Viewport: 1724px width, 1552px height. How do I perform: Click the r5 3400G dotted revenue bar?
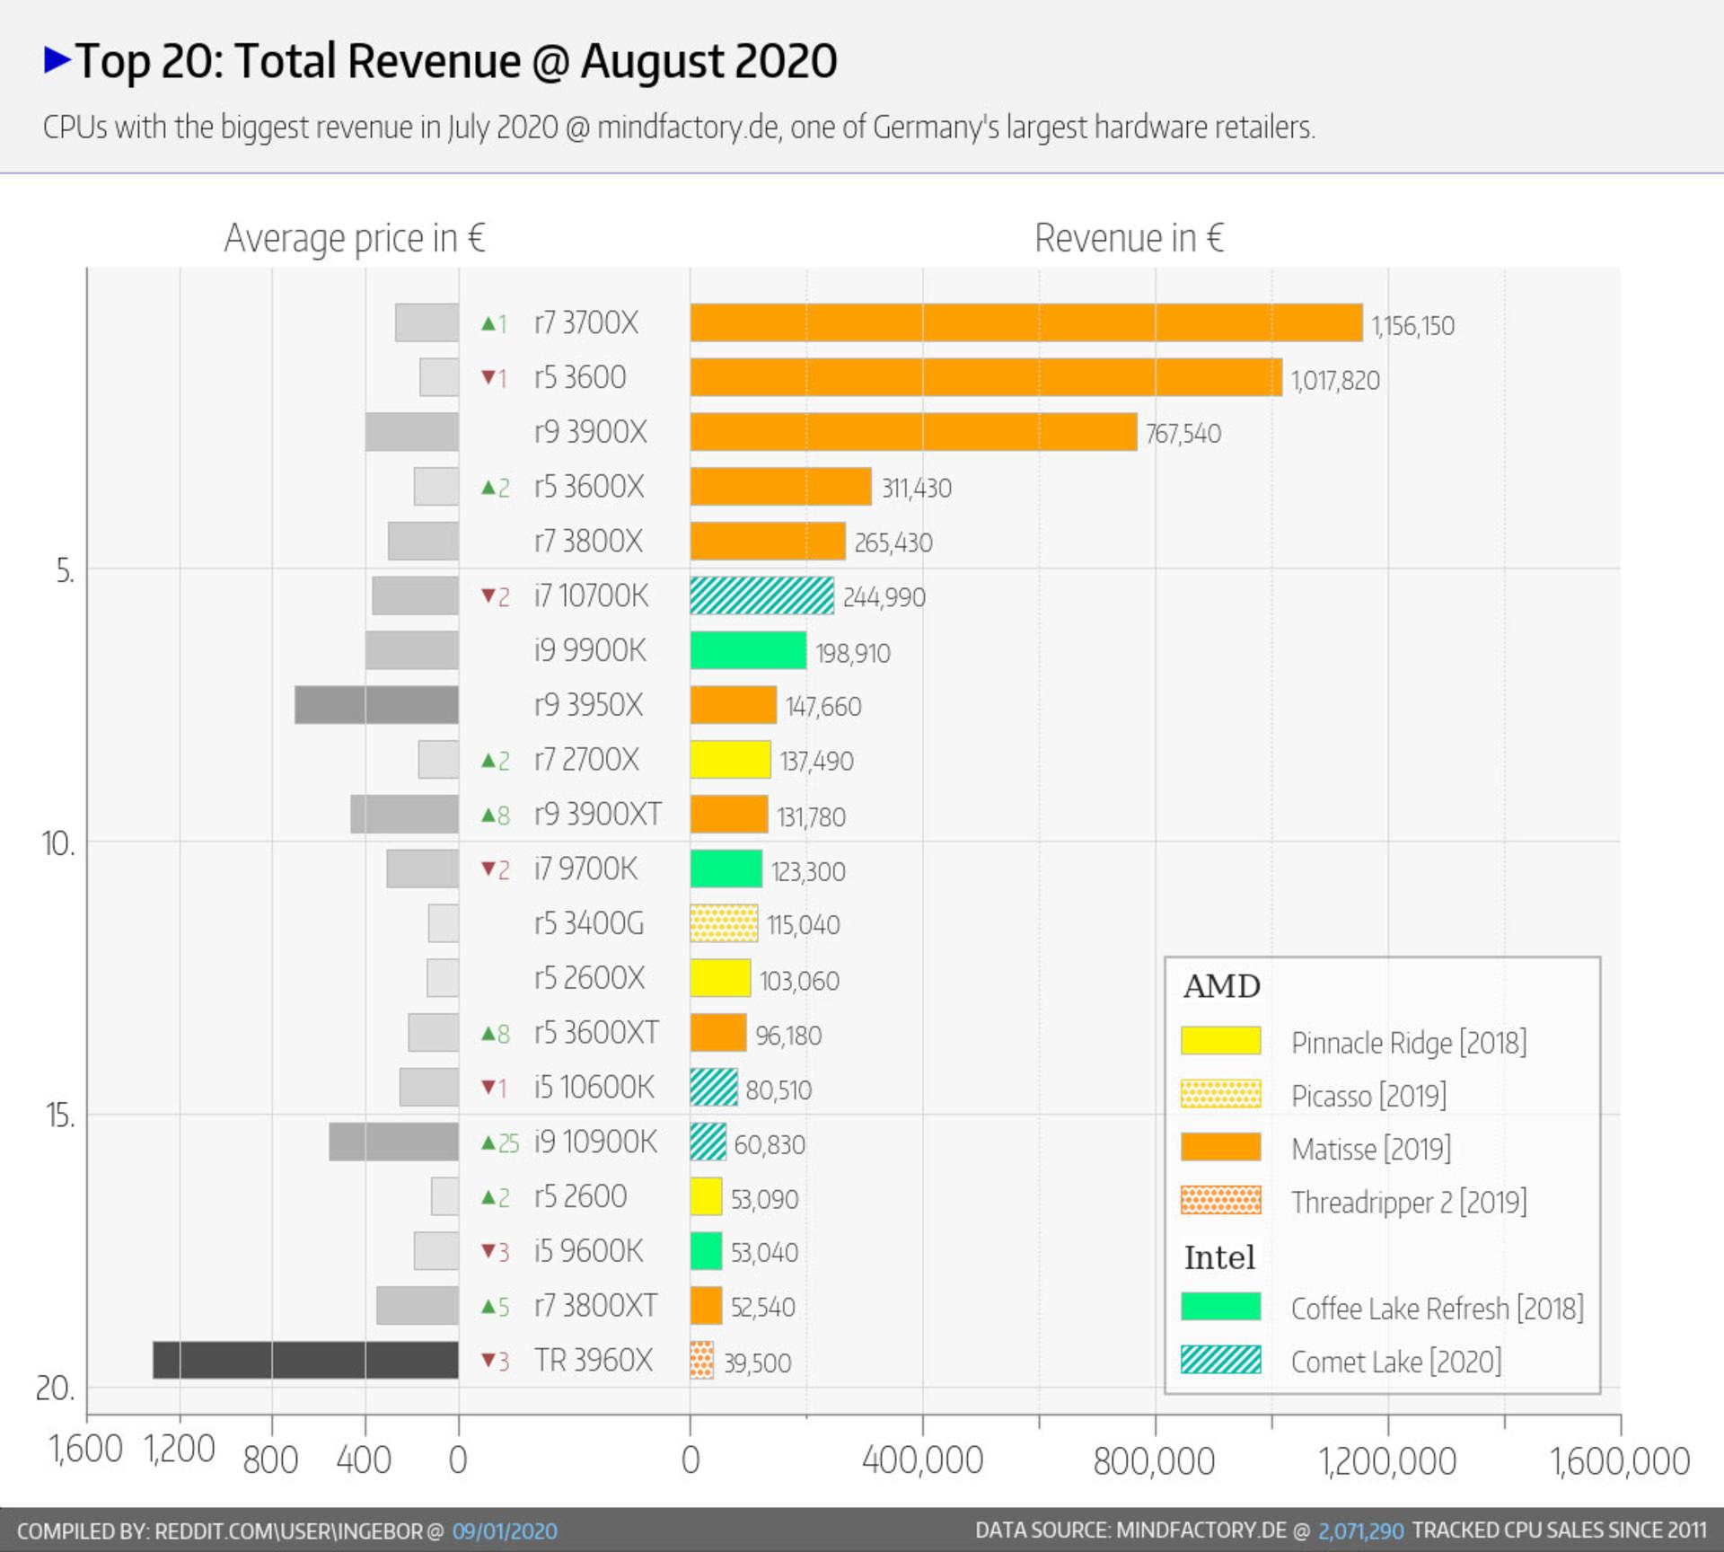coord(724,923)
